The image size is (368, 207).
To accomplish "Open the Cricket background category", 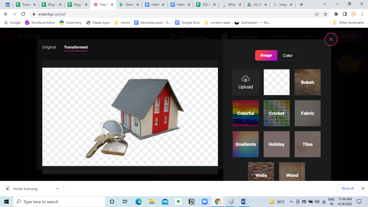I will (277, 113).
